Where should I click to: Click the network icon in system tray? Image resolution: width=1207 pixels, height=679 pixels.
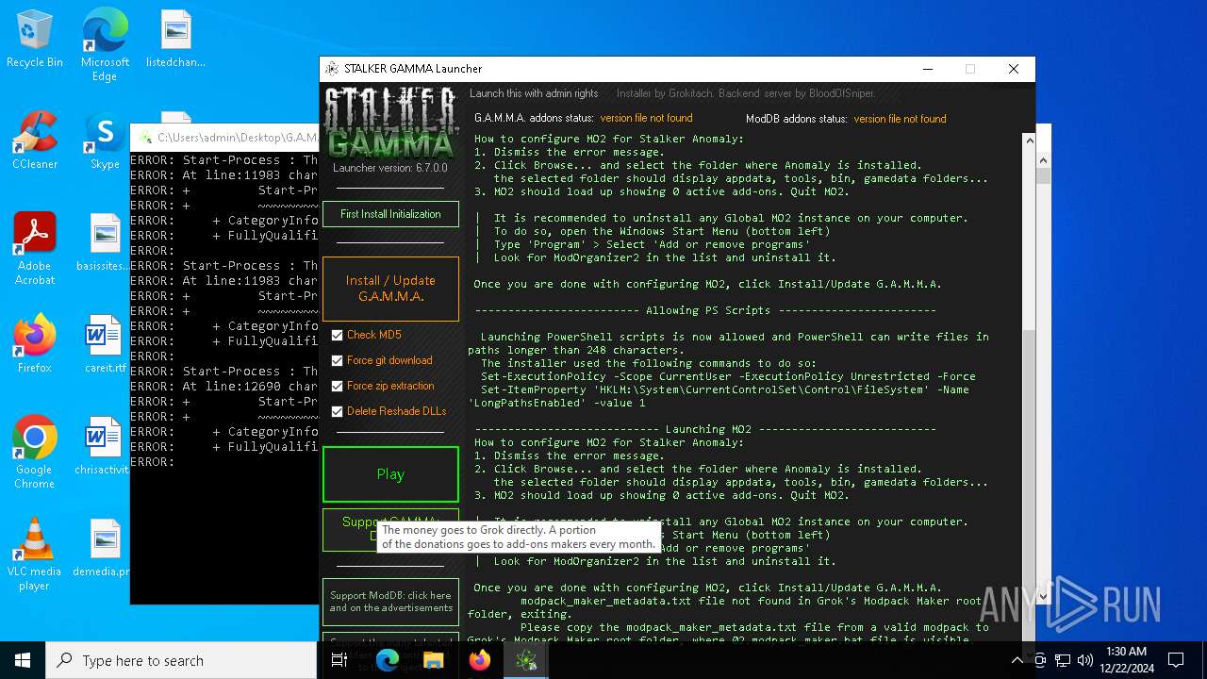(1063, 660)
